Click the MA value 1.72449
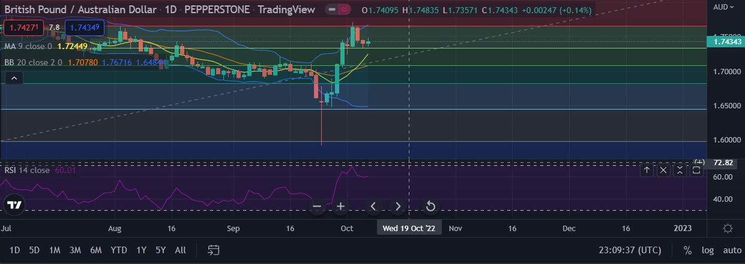745x264 pixels. coord(73,46)
